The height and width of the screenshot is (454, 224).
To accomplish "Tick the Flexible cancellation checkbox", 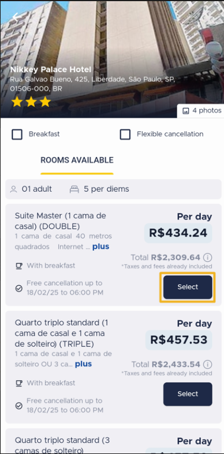I will tap(125, 135).
